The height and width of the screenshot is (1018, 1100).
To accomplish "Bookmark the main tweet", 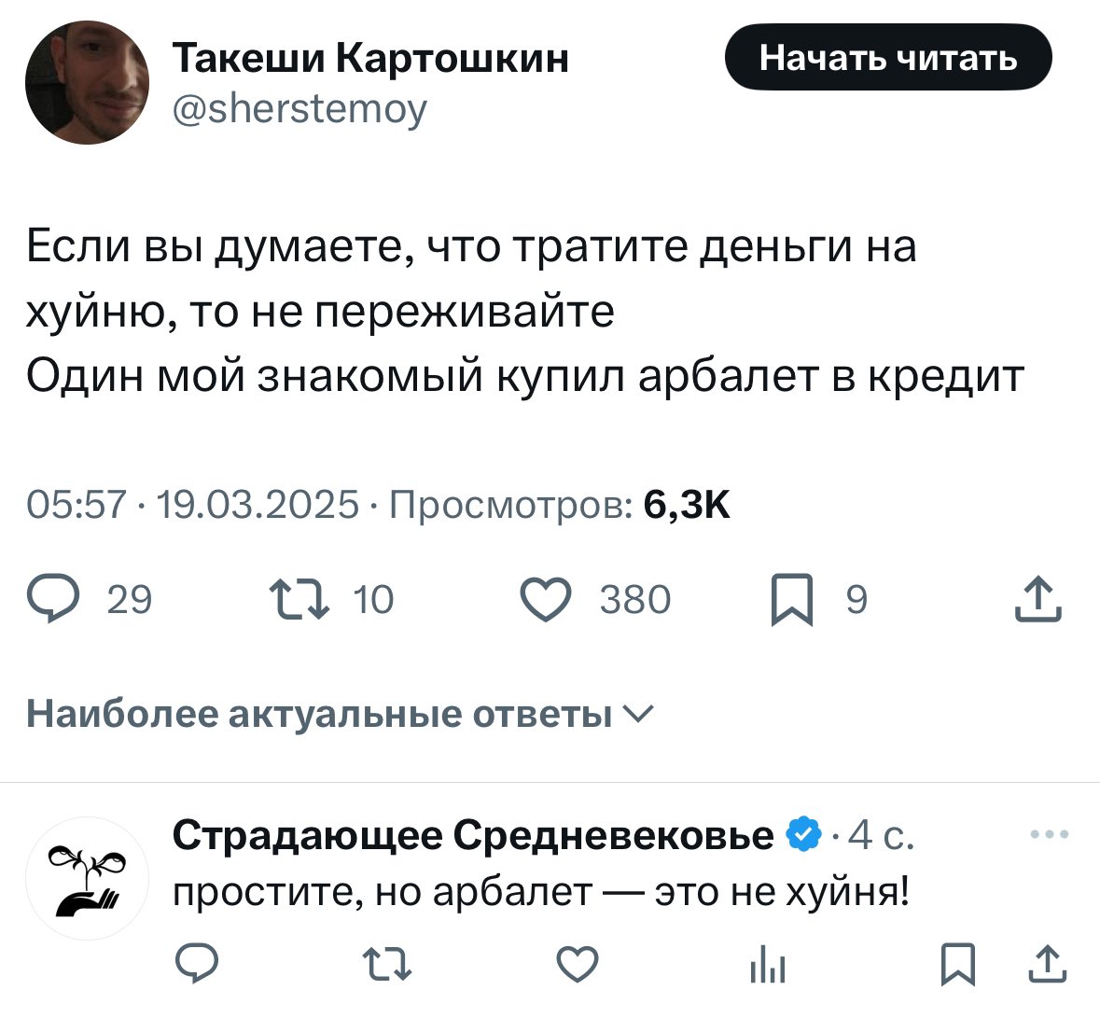I will tap(793, 599).
